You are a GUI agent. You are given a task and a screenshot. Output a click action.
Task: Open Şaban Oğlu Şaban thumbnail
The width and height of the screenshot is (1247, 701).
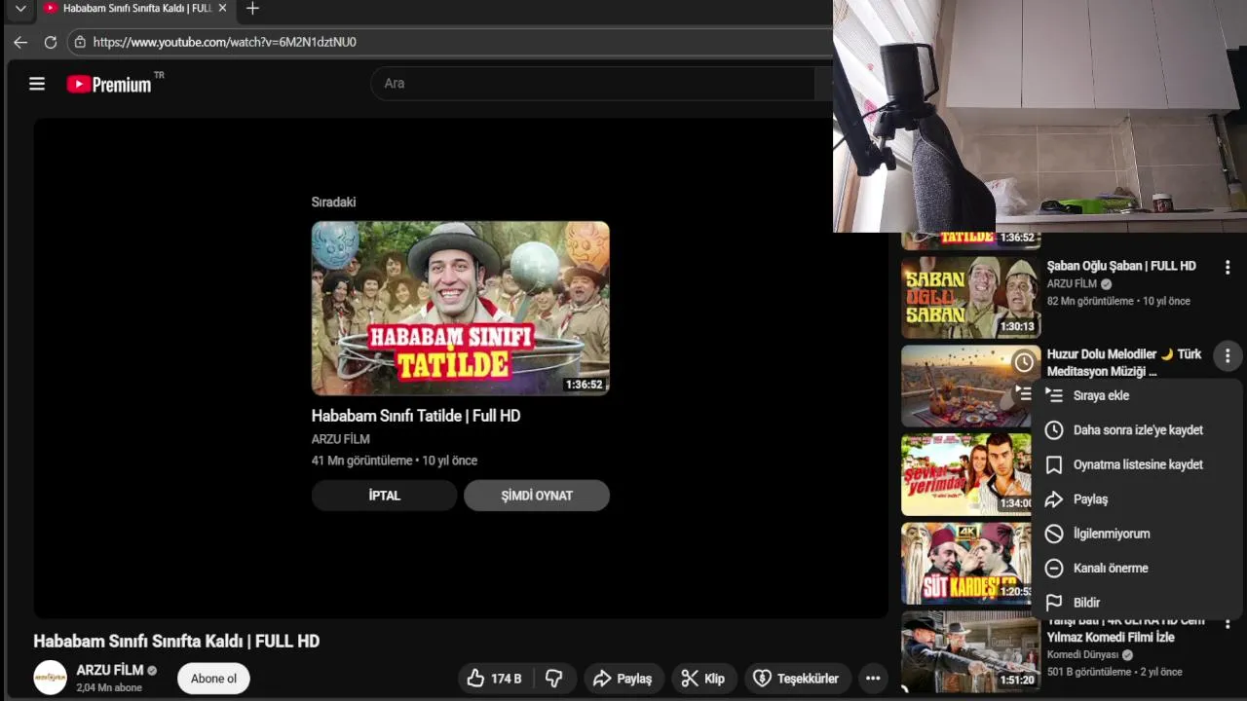pos(970,297)
